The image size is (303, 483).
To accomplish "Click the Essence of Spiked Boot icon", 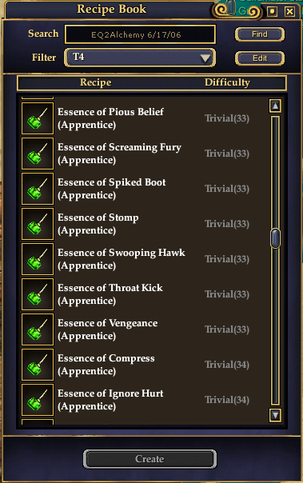I will tap(38, 189).
